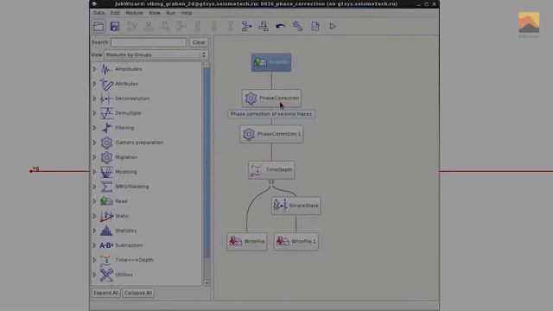Click the Subtraction label

[x=129, y=245]
